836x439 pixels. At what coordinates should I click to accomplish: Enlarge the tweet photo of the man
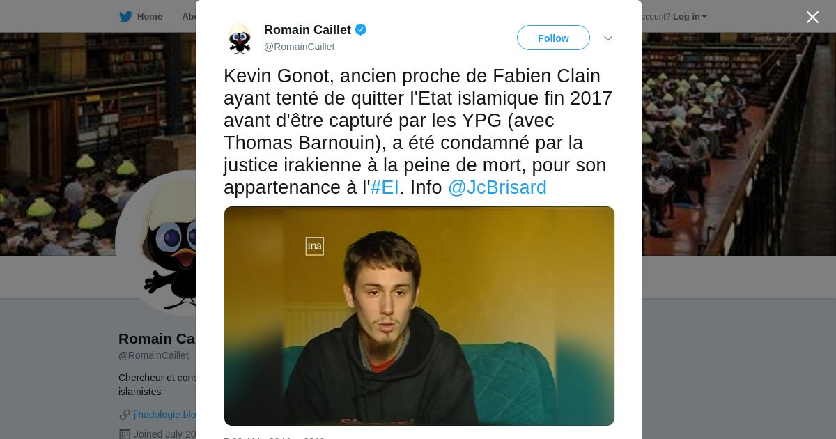click(x=419, y=316)
